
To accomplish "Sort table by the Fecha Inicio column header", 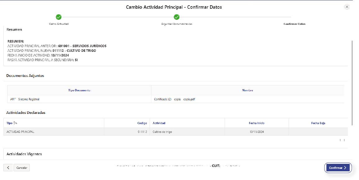I will click(256, 123).
